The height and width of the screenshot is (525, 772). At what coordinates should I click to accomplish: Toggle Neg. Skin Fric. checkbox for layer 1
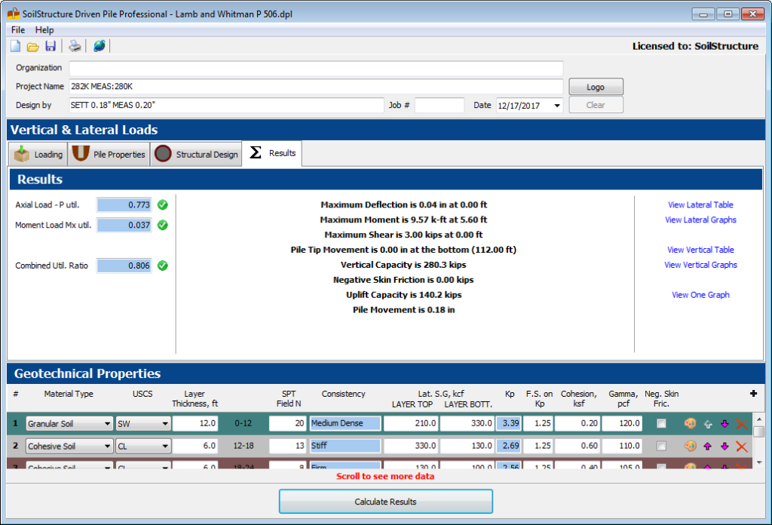click(661, 424)
